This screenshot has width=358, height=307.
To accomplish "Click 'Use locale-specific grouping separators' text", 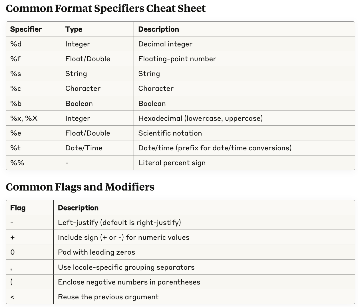I will tap(126, 267).
